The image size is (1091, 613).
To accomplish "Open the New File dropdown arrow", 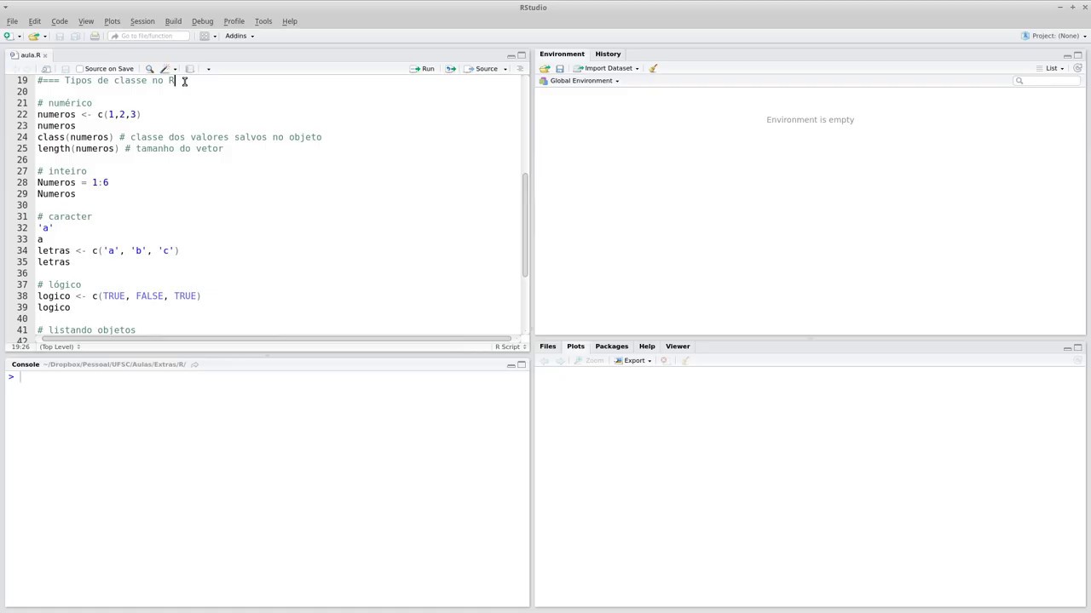I will coord(19,37).
